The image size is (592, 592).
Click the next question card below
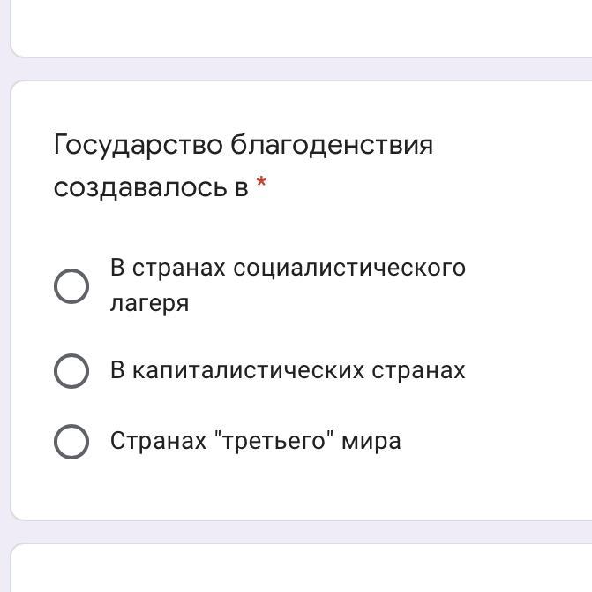[300, 570]
